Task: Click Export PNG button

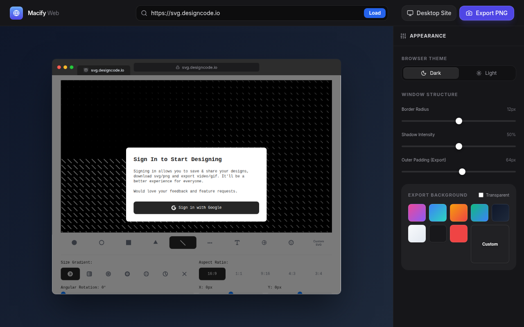Action: click(x=487, y=13)
